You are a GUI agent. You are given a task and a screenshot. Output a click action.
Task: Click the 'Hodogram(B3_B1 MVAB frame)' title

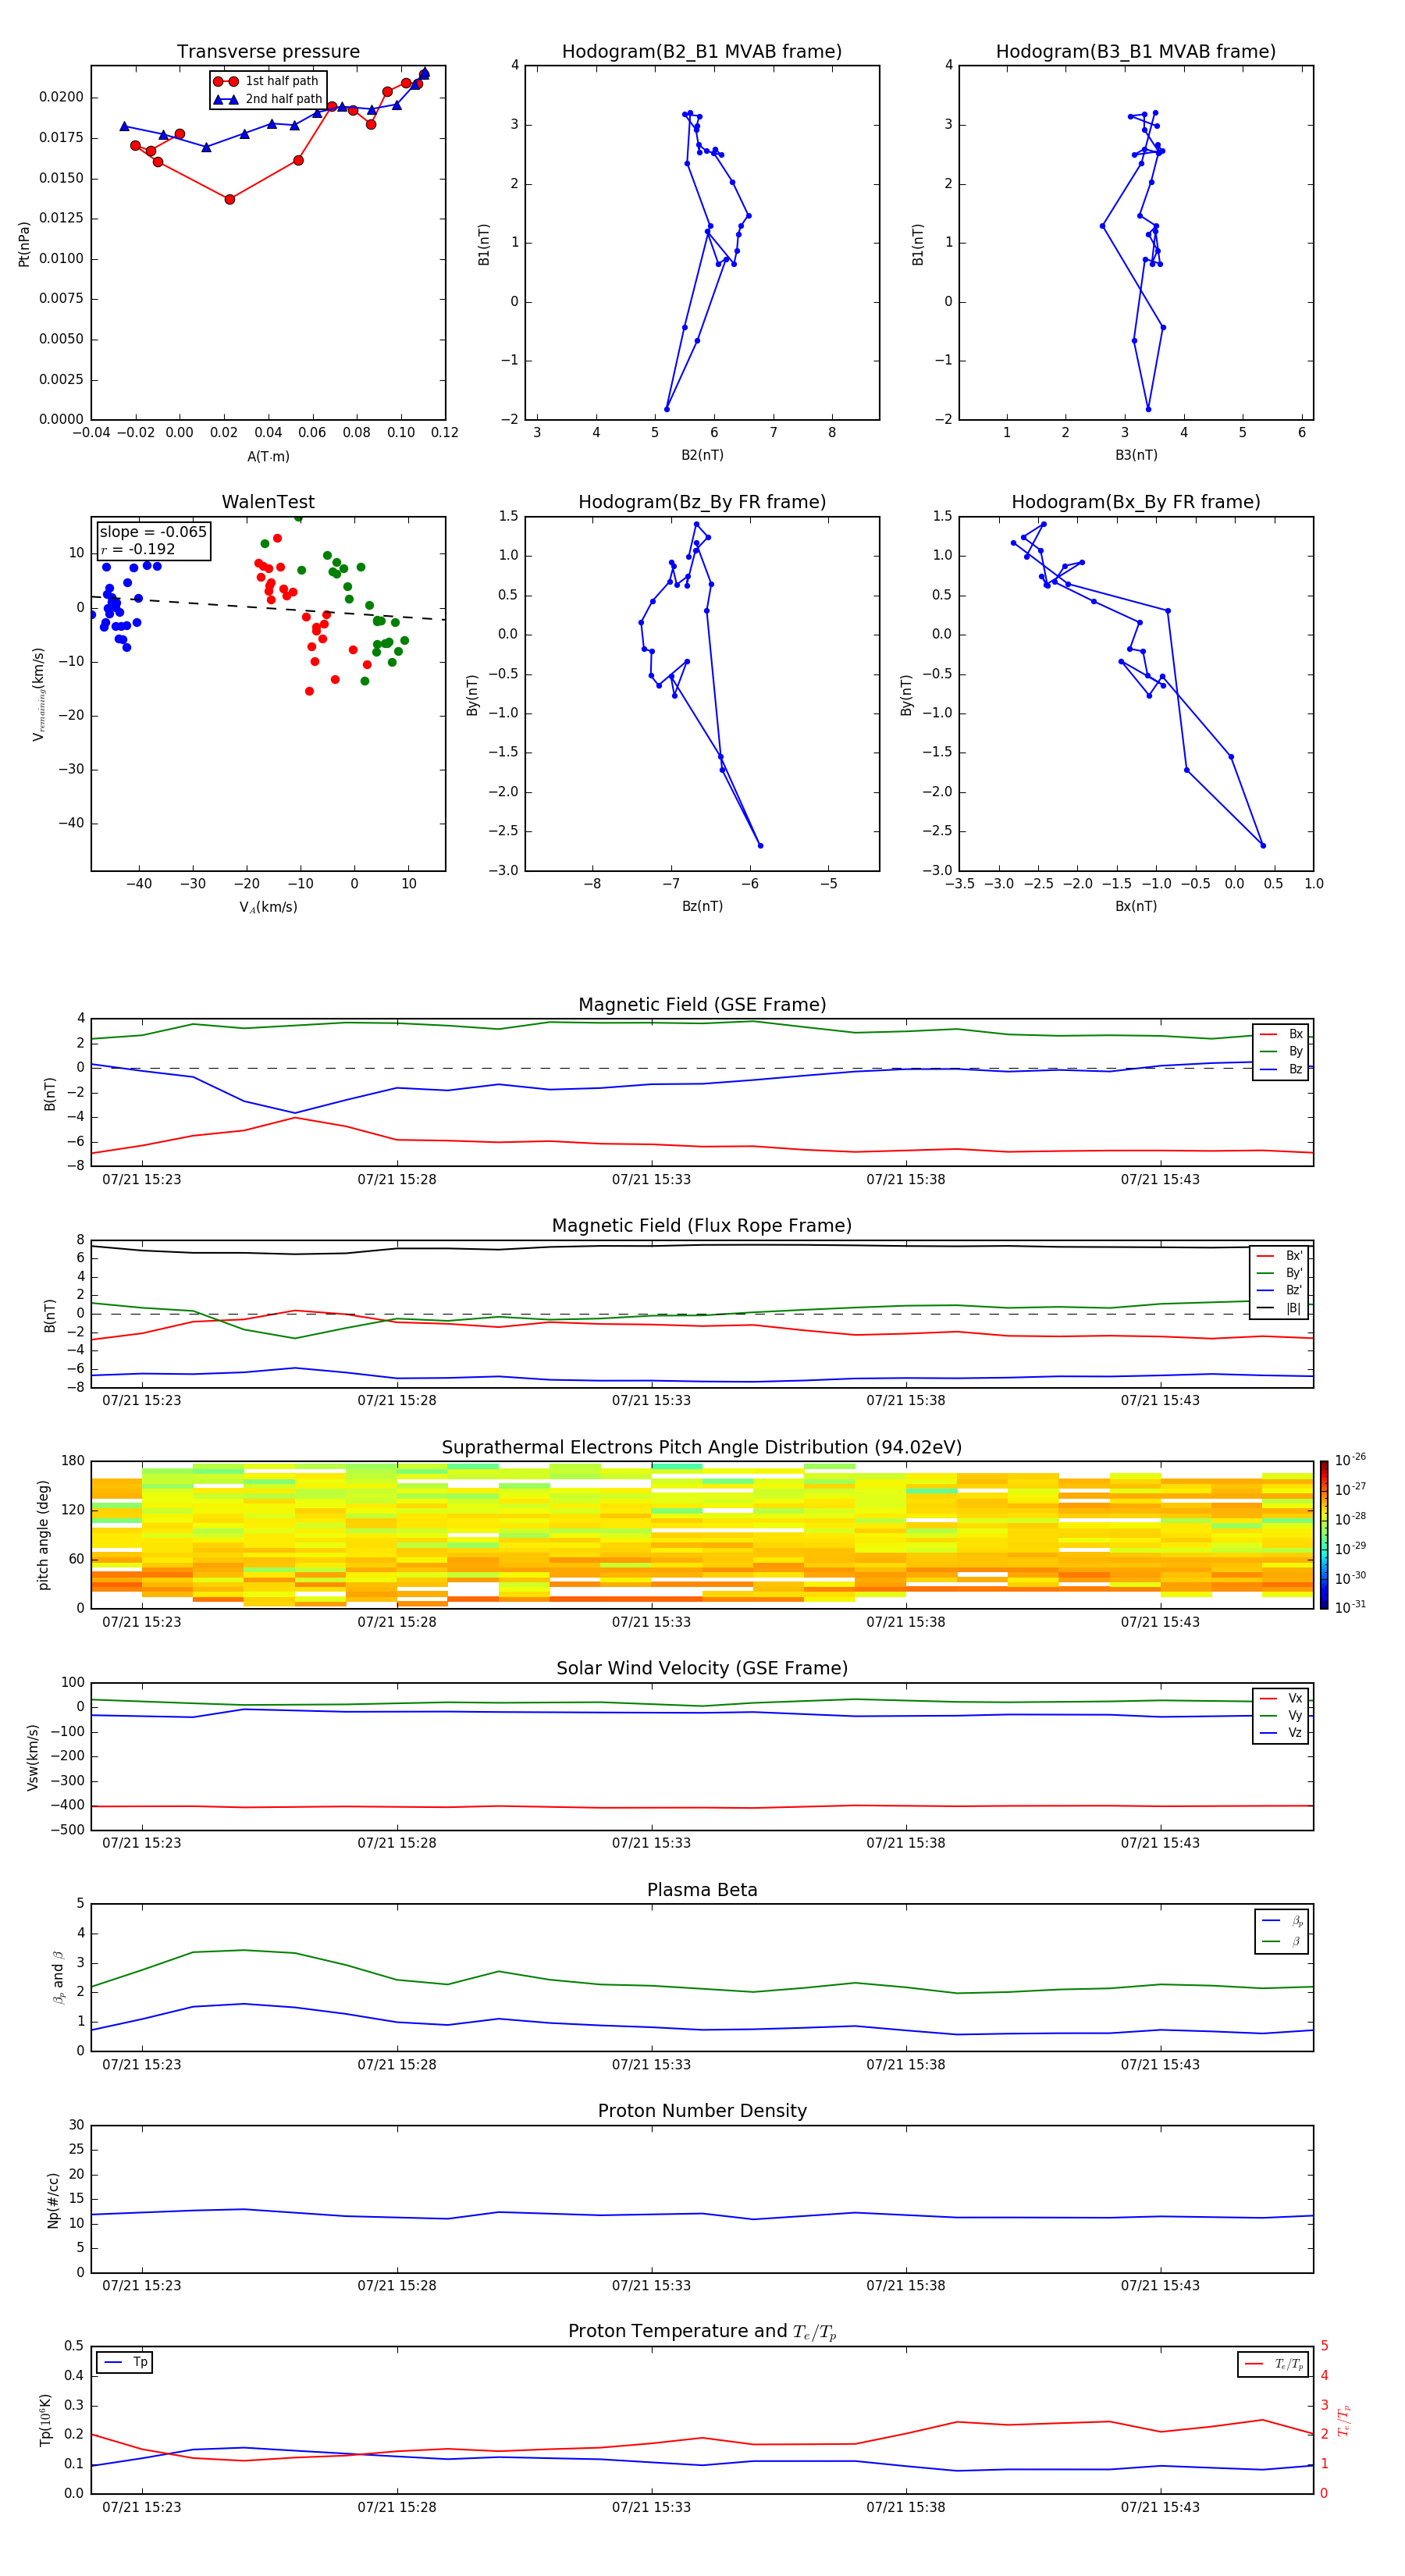tap(1136, 52)
